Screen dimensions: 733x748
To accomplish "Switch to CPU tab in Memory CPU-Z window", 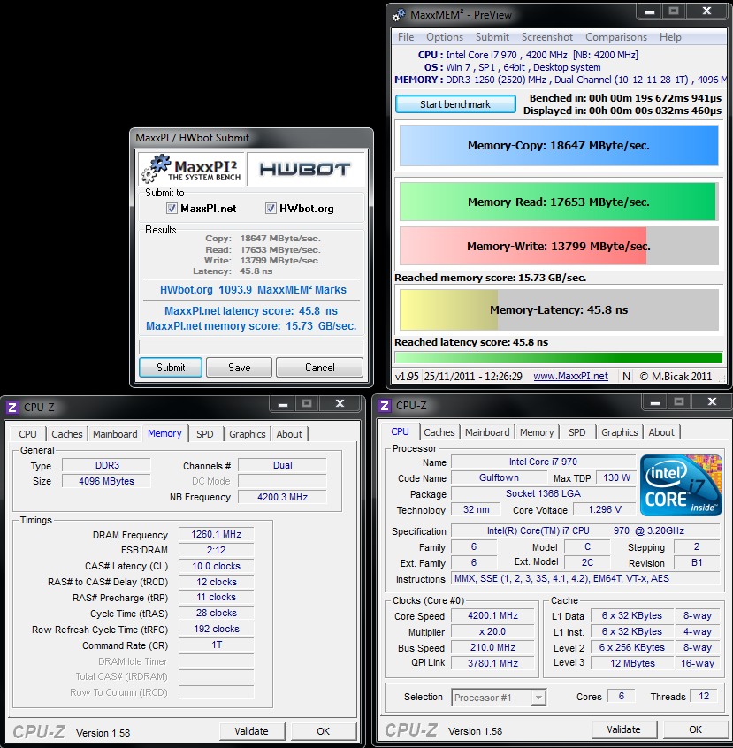I will click(27, 434).
